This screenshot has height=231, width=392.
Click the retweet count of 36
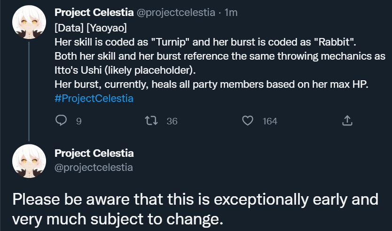[x=172, y=121]
